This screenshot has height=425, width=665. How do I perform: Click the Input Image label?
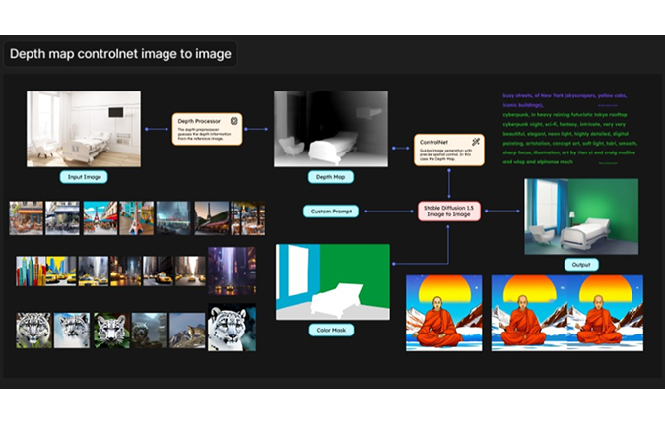[x=84, y=177]
